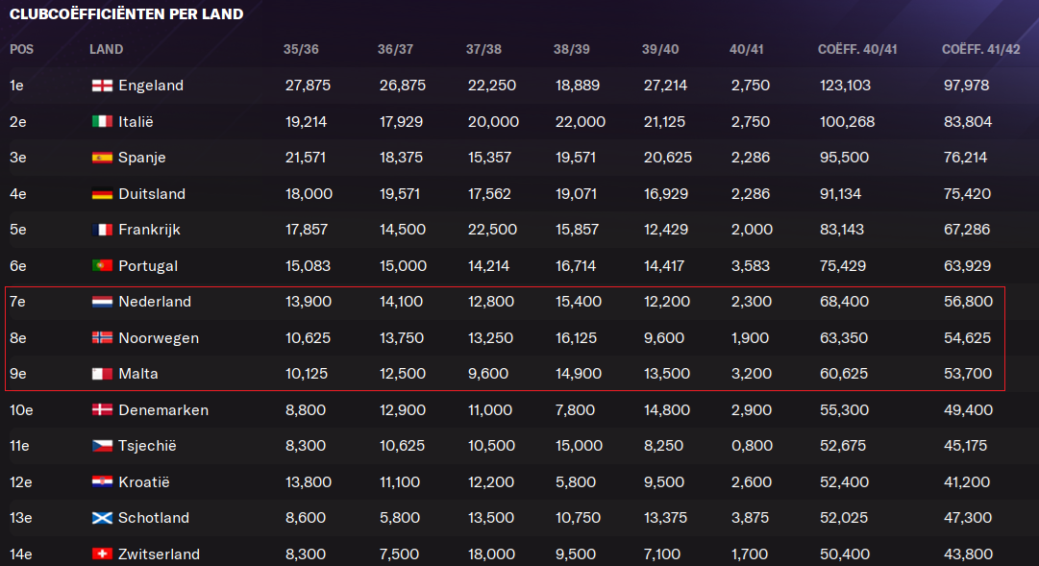The image size is (1039, 566).
Task: Sort by COËFF. 41/42 column header
Action: pos(981,49)
